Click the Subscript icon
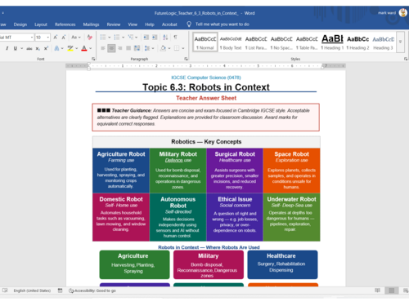 (x=38, y=48)
